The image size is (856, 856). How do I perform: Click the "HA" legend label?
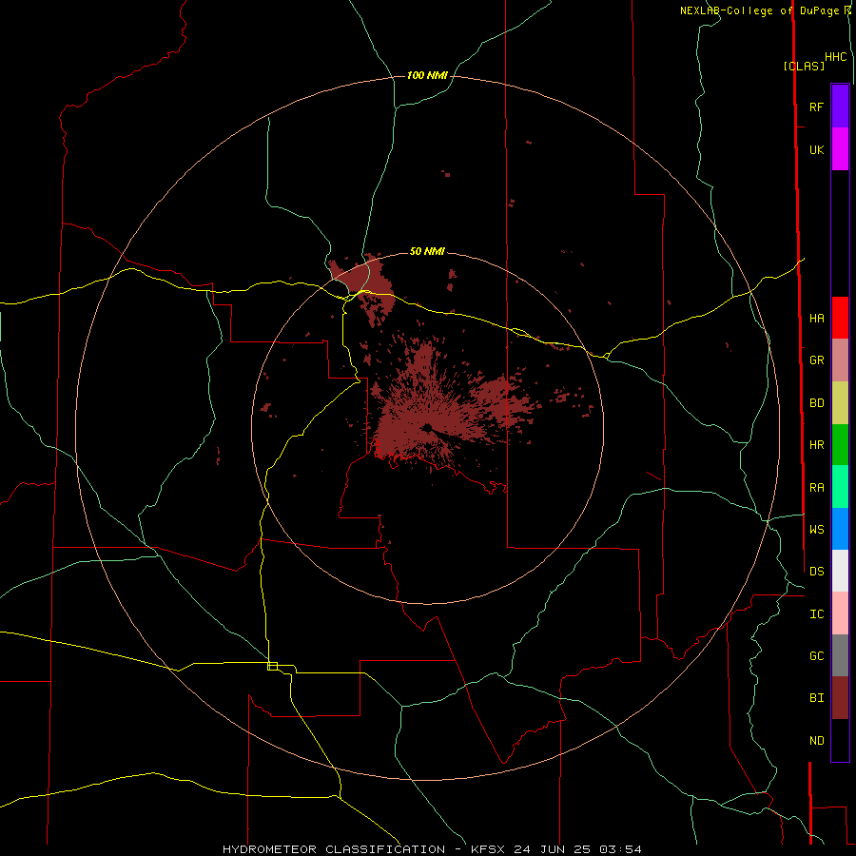tap(816, 319)
